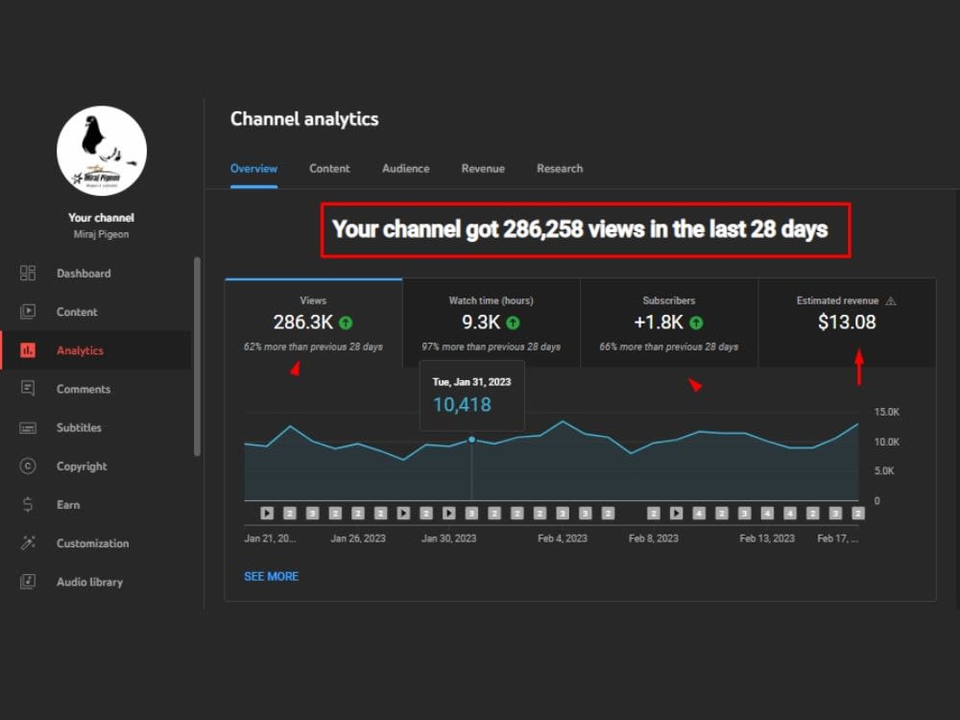
Task: Click the 'Feb 13, 2023' x-axis date
Action: click(767, 539)
